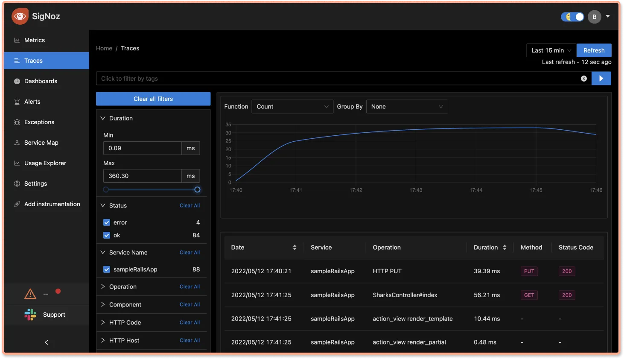Image resolution: width=624 pixels, height=359 pixels.
Task: Sort the table by Date column
Action: click(x=295, y=248)
